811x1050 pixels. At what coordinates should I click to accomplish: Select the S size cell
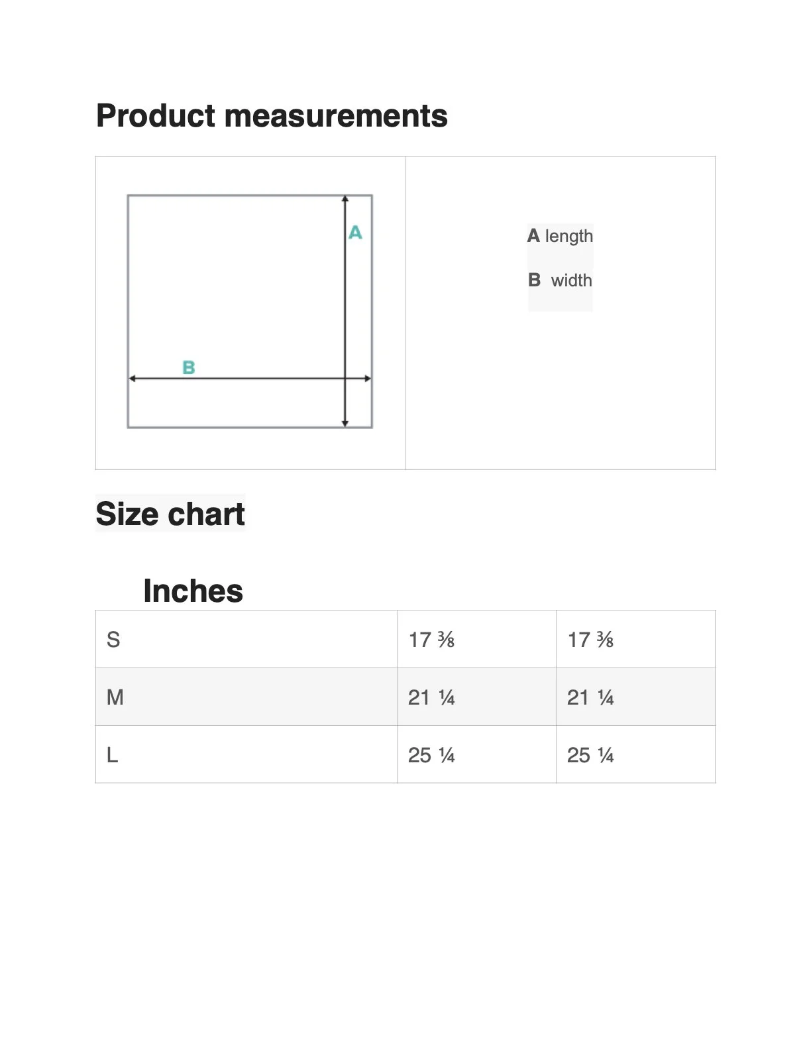113,640
